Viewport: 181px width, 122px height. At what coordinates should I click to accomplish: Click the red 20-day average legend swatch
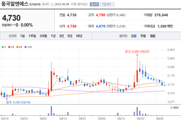pyautogui.click(x=9, y=47)
